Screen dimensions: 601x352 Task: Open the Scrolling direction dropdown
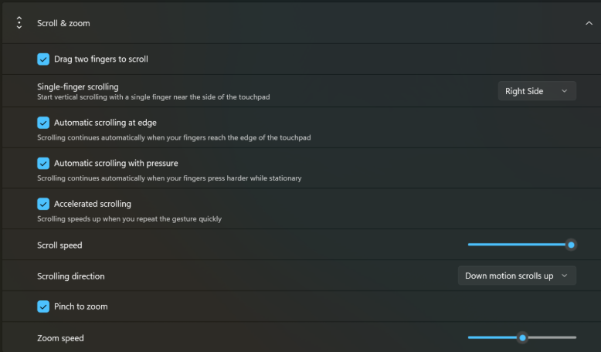click(x=517, y=276)
